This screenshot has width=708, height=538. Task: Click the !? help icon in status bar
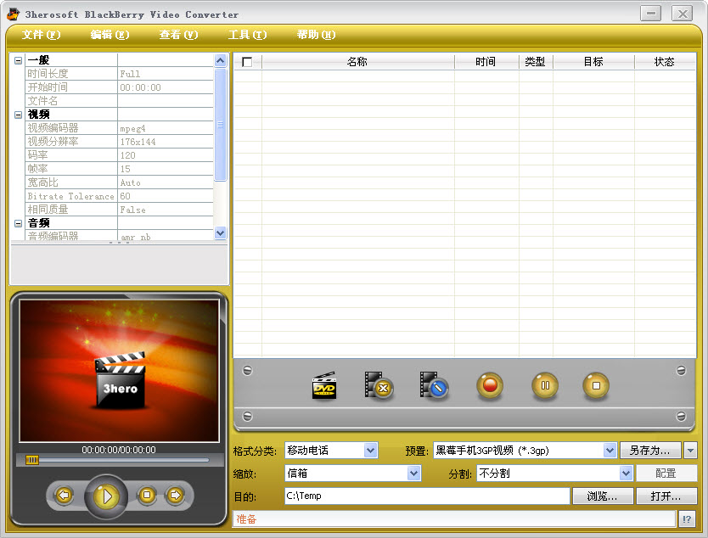tap(687, 519)
